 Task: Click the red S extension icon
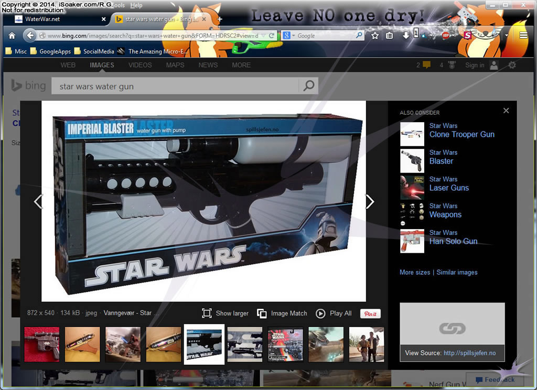coord(467,35)
